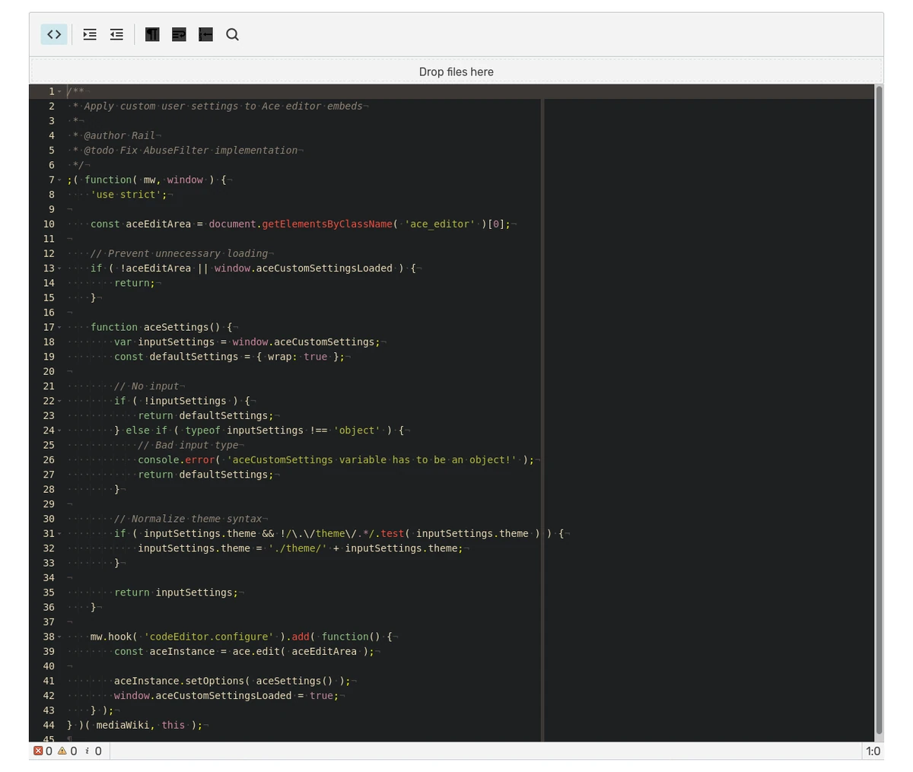This screenshot has width=913, height=772.
Task: Click the line wrapping toolbar icon
Action: tap(179, 34)
